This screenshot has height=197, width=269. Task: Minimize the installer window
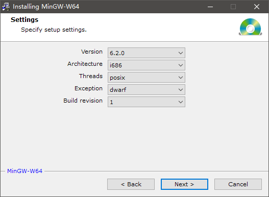pos(210,7)
